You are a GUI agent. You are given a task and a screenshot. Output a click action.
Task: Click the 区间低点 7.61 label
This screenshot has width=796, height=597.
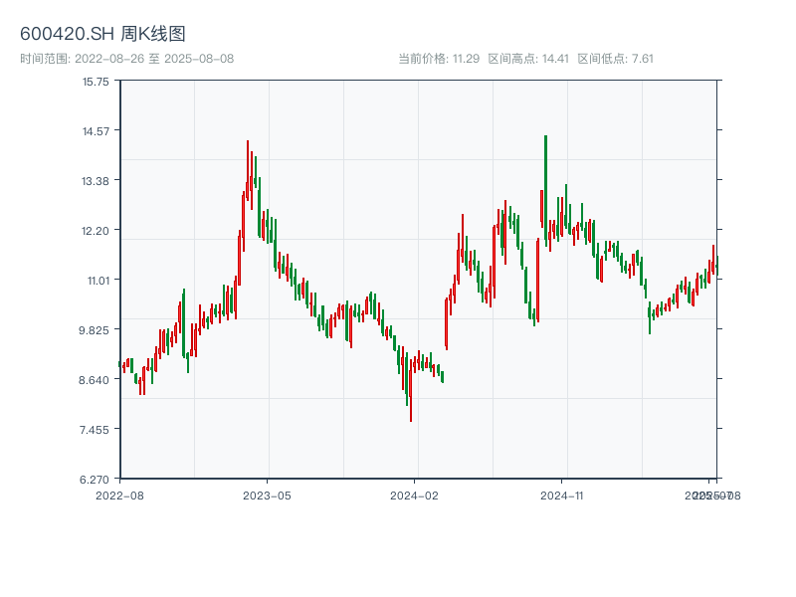[615, 59]
